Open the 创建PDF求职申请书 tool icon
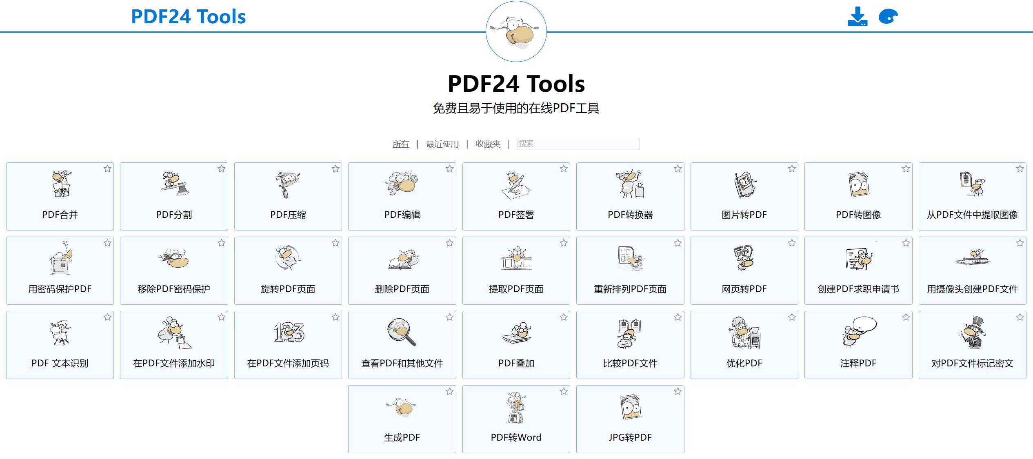The height and width of the screenshot is (459, 1033). 859,259
